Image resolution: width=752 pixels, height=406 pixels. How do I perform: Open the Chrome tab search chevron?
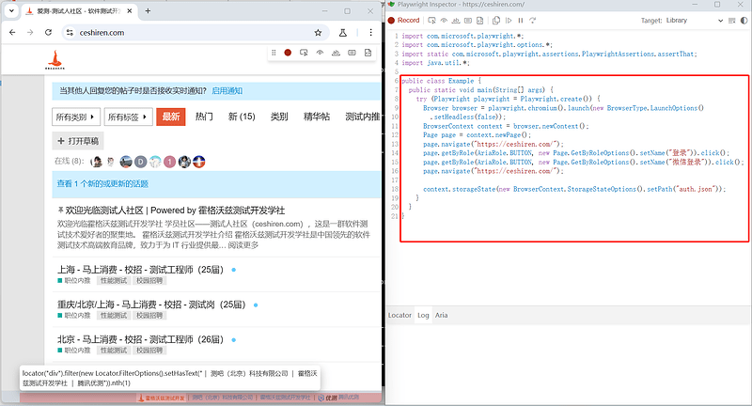pos(11,10)
